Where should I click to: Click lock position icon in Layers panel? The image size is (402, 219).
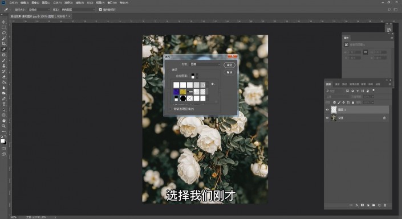coord(343,102)
